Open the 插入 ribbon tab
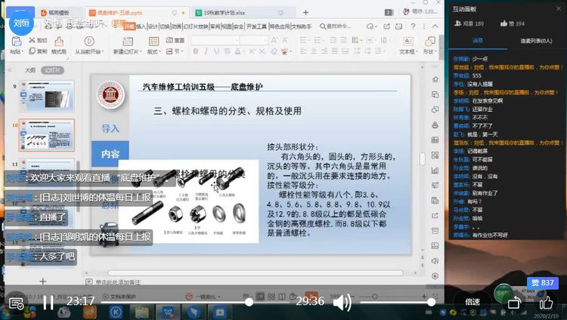Viewport: 567px width, 320px height. [x=141, y=26]
